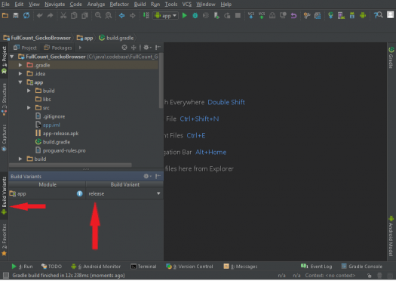Click the Replace icon in toolbar
The height and width of the screenshot is (281, 396).
pos(109,16)
